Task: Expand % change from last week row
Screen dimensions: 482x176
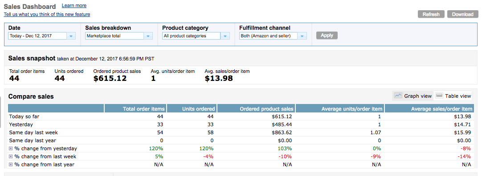Action: click(x=11, y=156)
